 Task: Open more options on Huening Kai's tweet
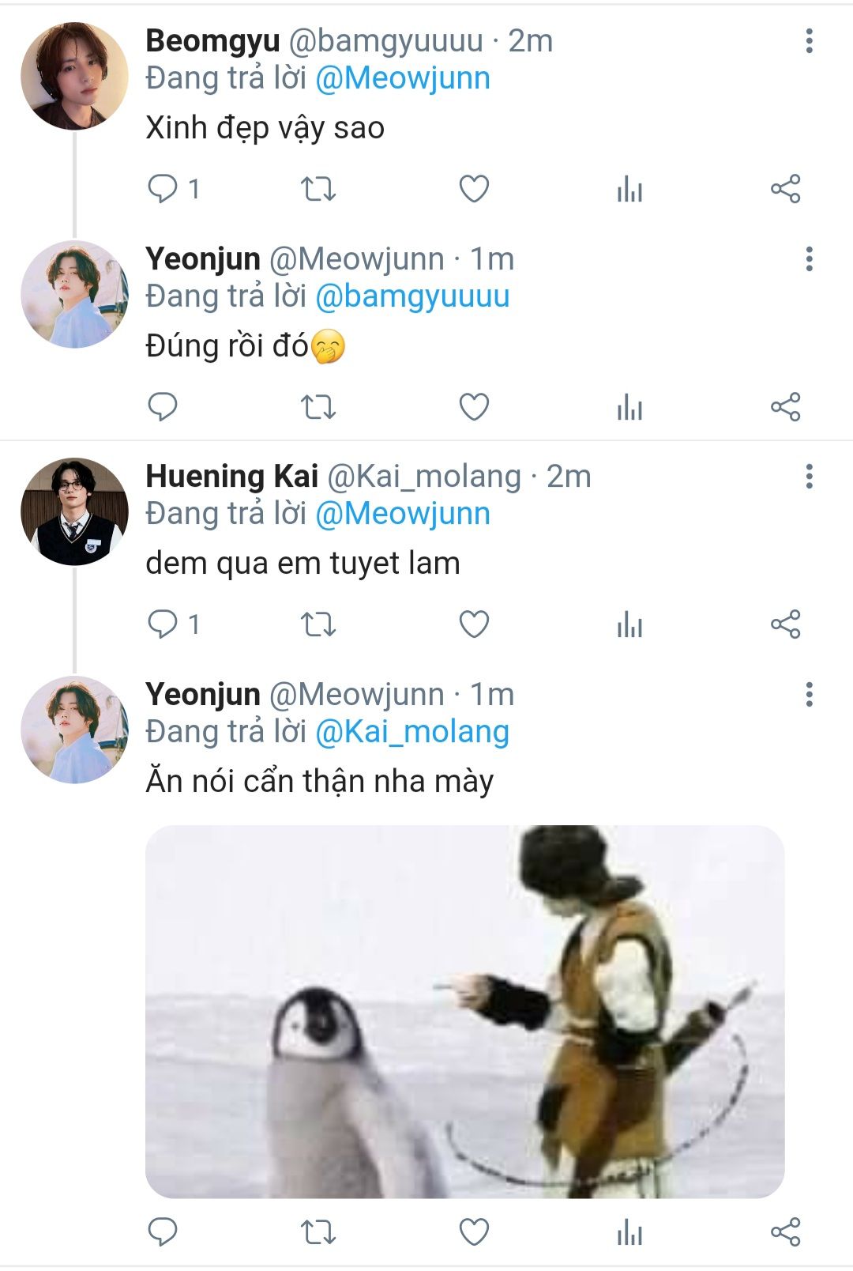[x=809, y=477]
